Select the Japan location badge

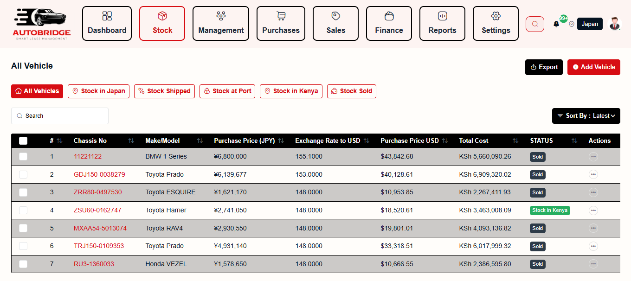coord(590,24)
